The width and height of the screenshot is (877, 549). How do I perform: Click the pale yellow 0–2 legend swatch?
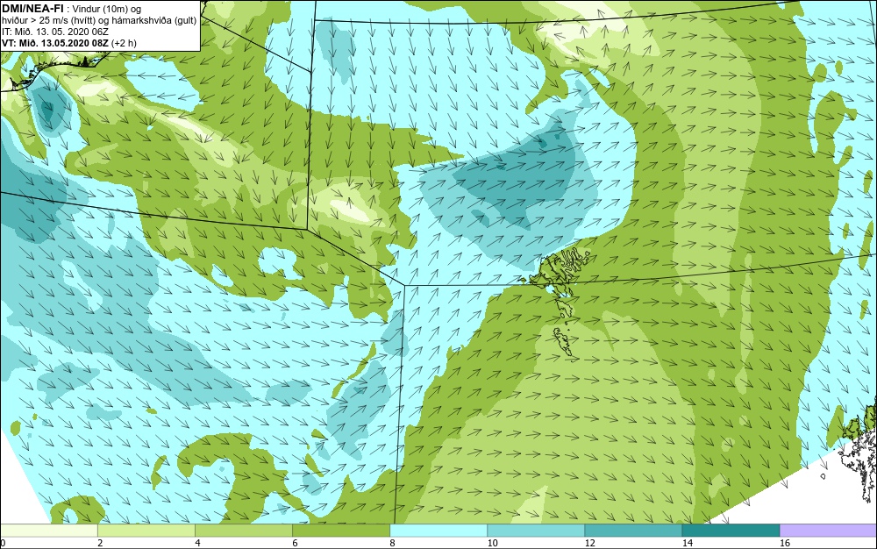49,530
